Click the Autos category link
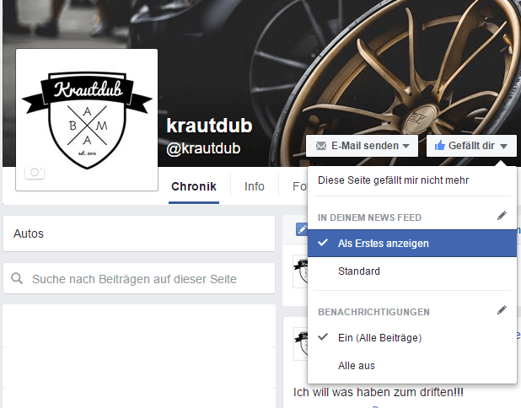This screenshot has height=408, width=521. click(x=29, y=234)
